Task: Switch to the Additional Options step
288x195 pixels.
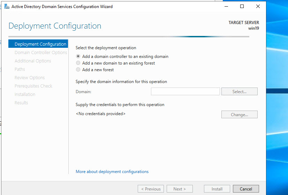Action: coord(33,61)
